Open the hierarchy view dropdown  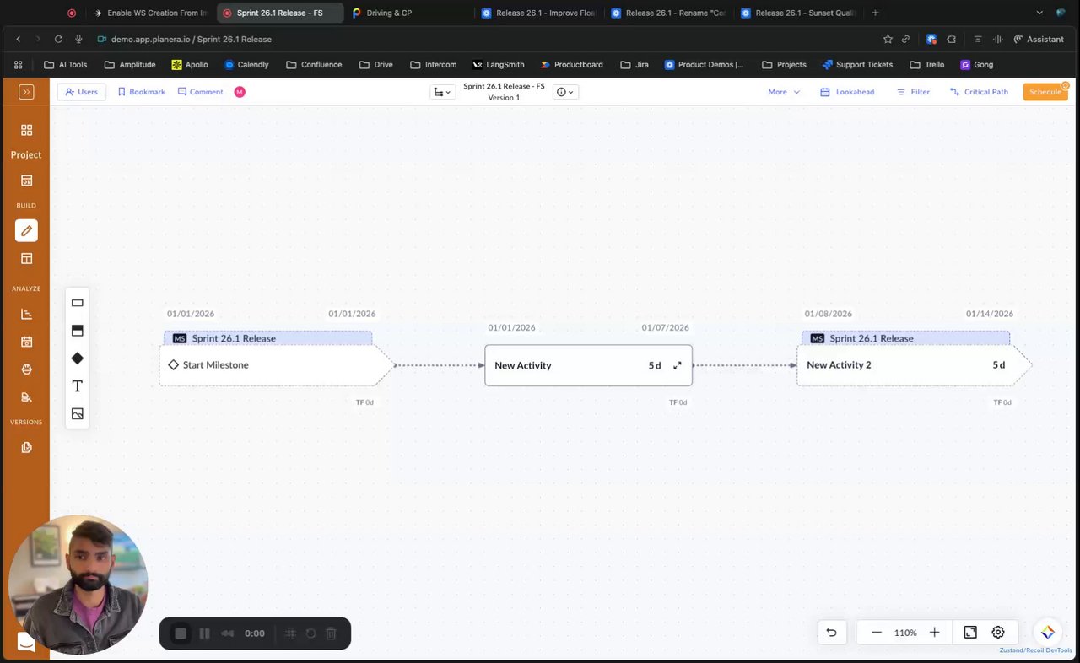click(x=441, y=92)
